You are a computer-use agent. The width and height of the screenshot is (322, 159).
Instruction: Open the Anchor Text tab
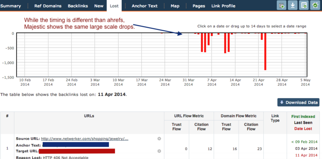pos(145,6)
